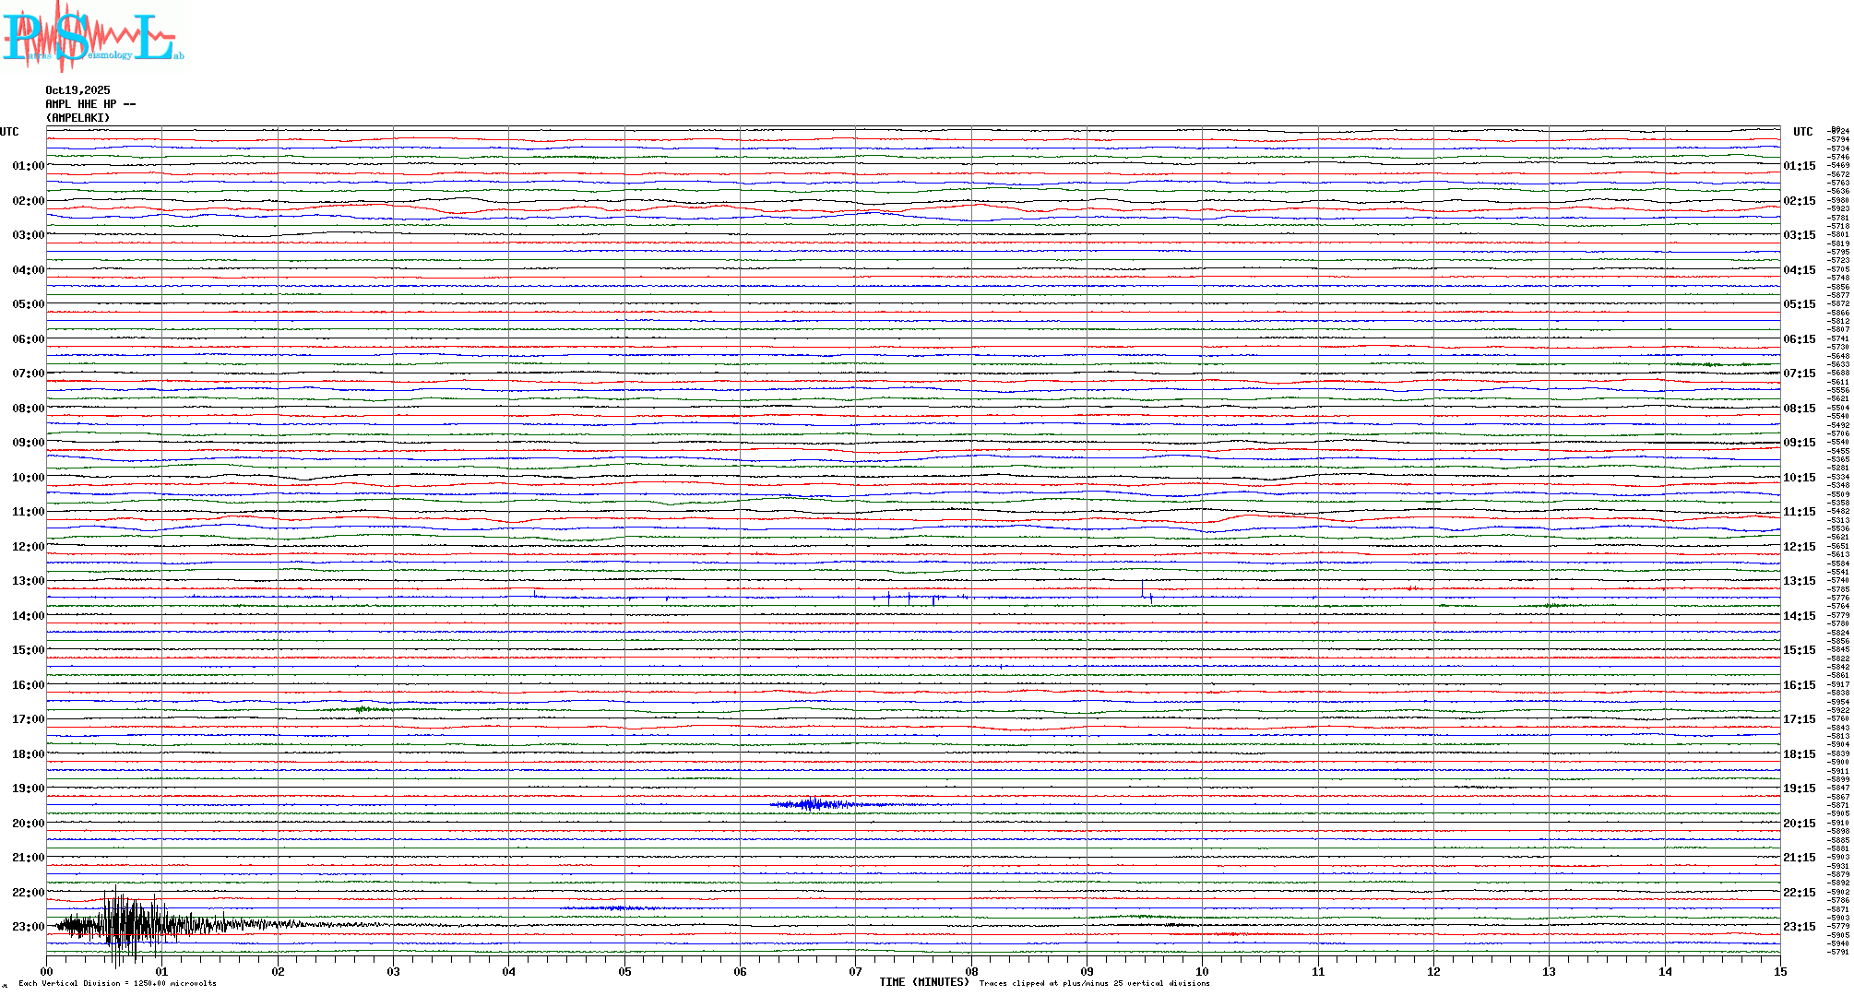Click the tall blue spike on the 13:30 trace
The height and width of the screenshot is (996, 1854).
(x=1142, y=590)
